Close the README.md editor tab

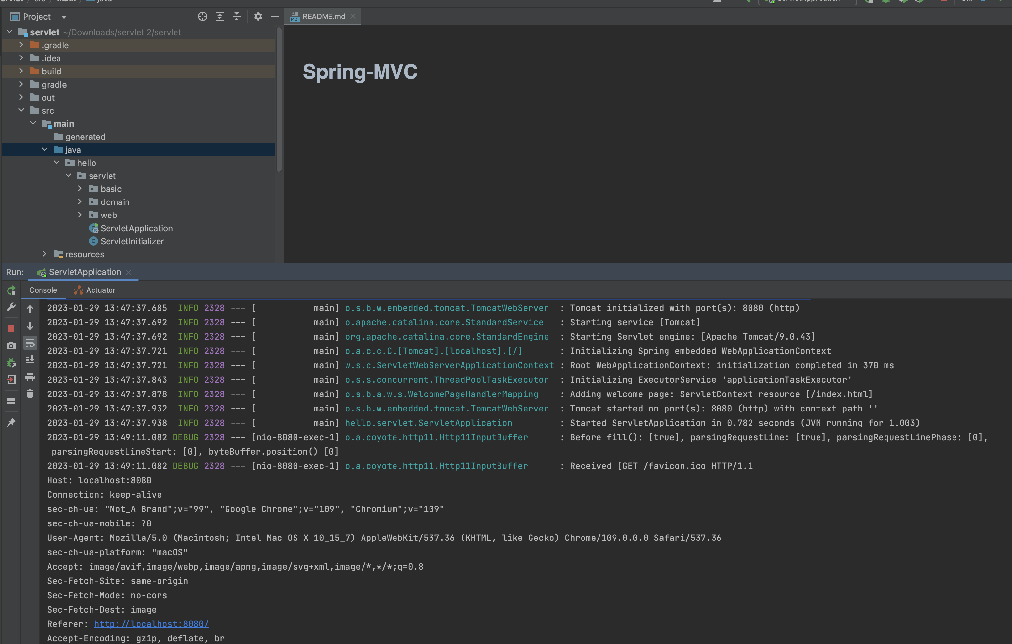pyautogui.click(x=353, y=16)
